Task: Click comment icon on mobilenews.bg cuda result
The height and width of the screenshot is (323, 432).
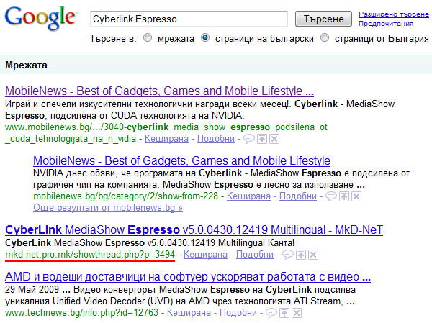Action: pyautogui.click(x=249, y=139)
